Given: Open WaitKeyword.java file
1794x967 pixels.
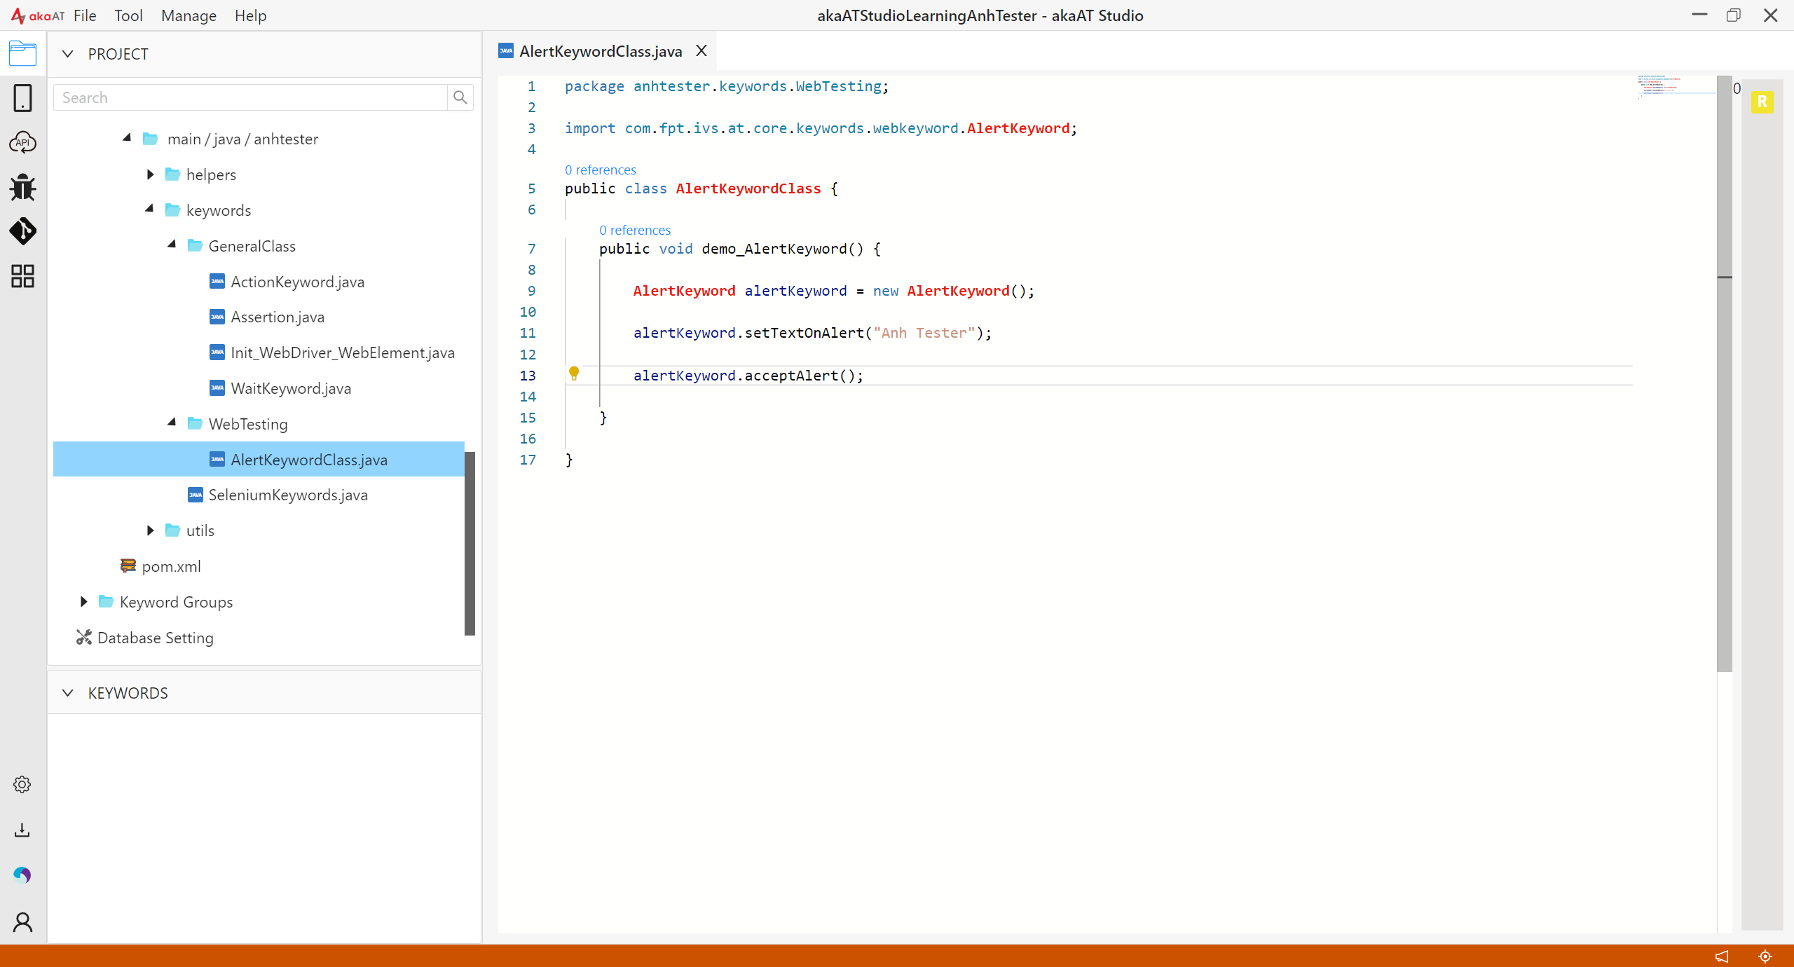Looking at the screenshot, I should point(291,389).
